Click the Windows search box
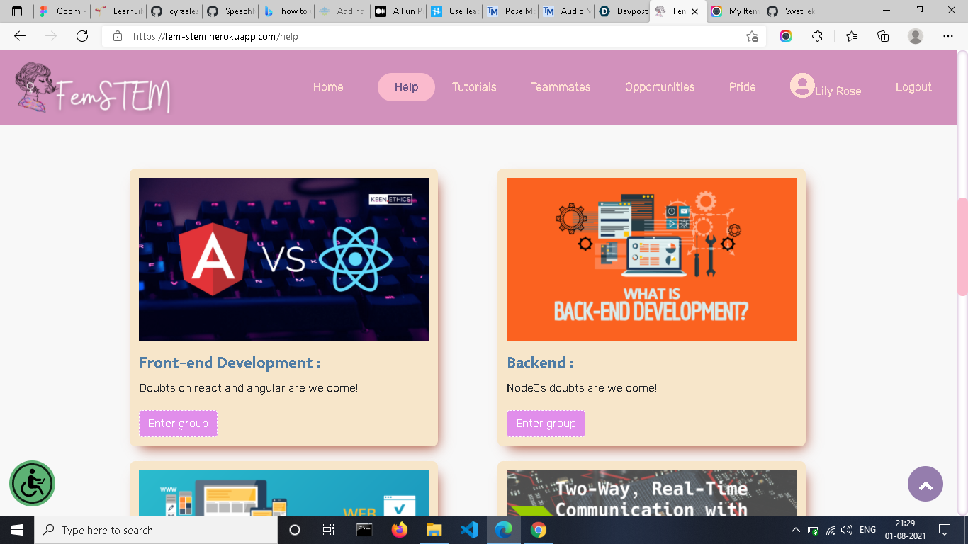Screen dimensions: 968x544 (x=156, y=530)
